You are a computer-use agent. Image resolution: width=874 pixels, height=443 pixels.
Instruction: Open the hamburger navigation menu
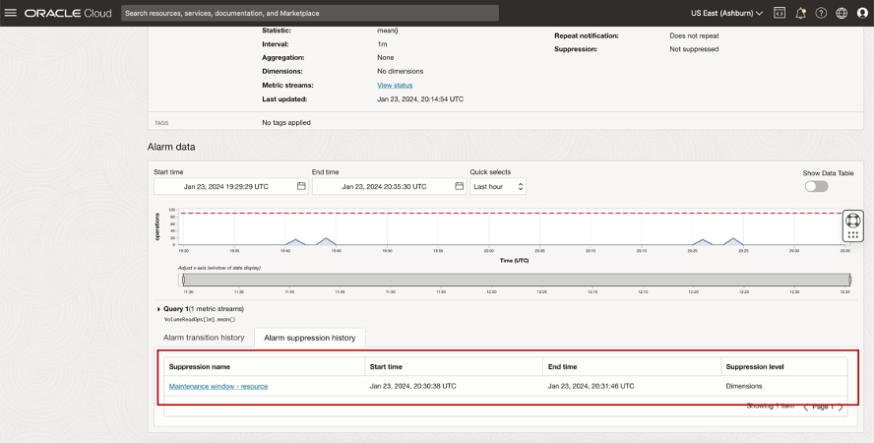12,14
